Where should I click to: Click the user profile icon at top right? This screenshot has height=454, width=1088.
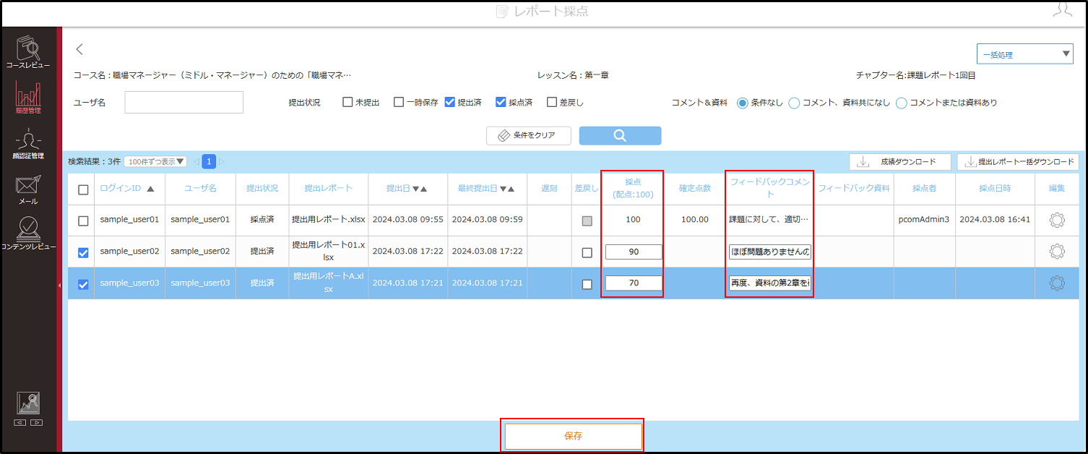pyautogui.click(x=1061, y=9)
